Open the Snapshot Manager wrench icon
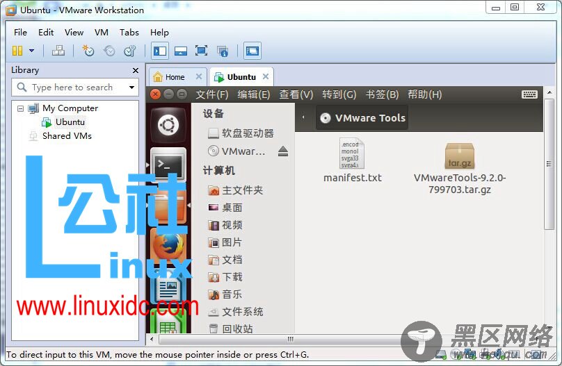 pos(130,51)
